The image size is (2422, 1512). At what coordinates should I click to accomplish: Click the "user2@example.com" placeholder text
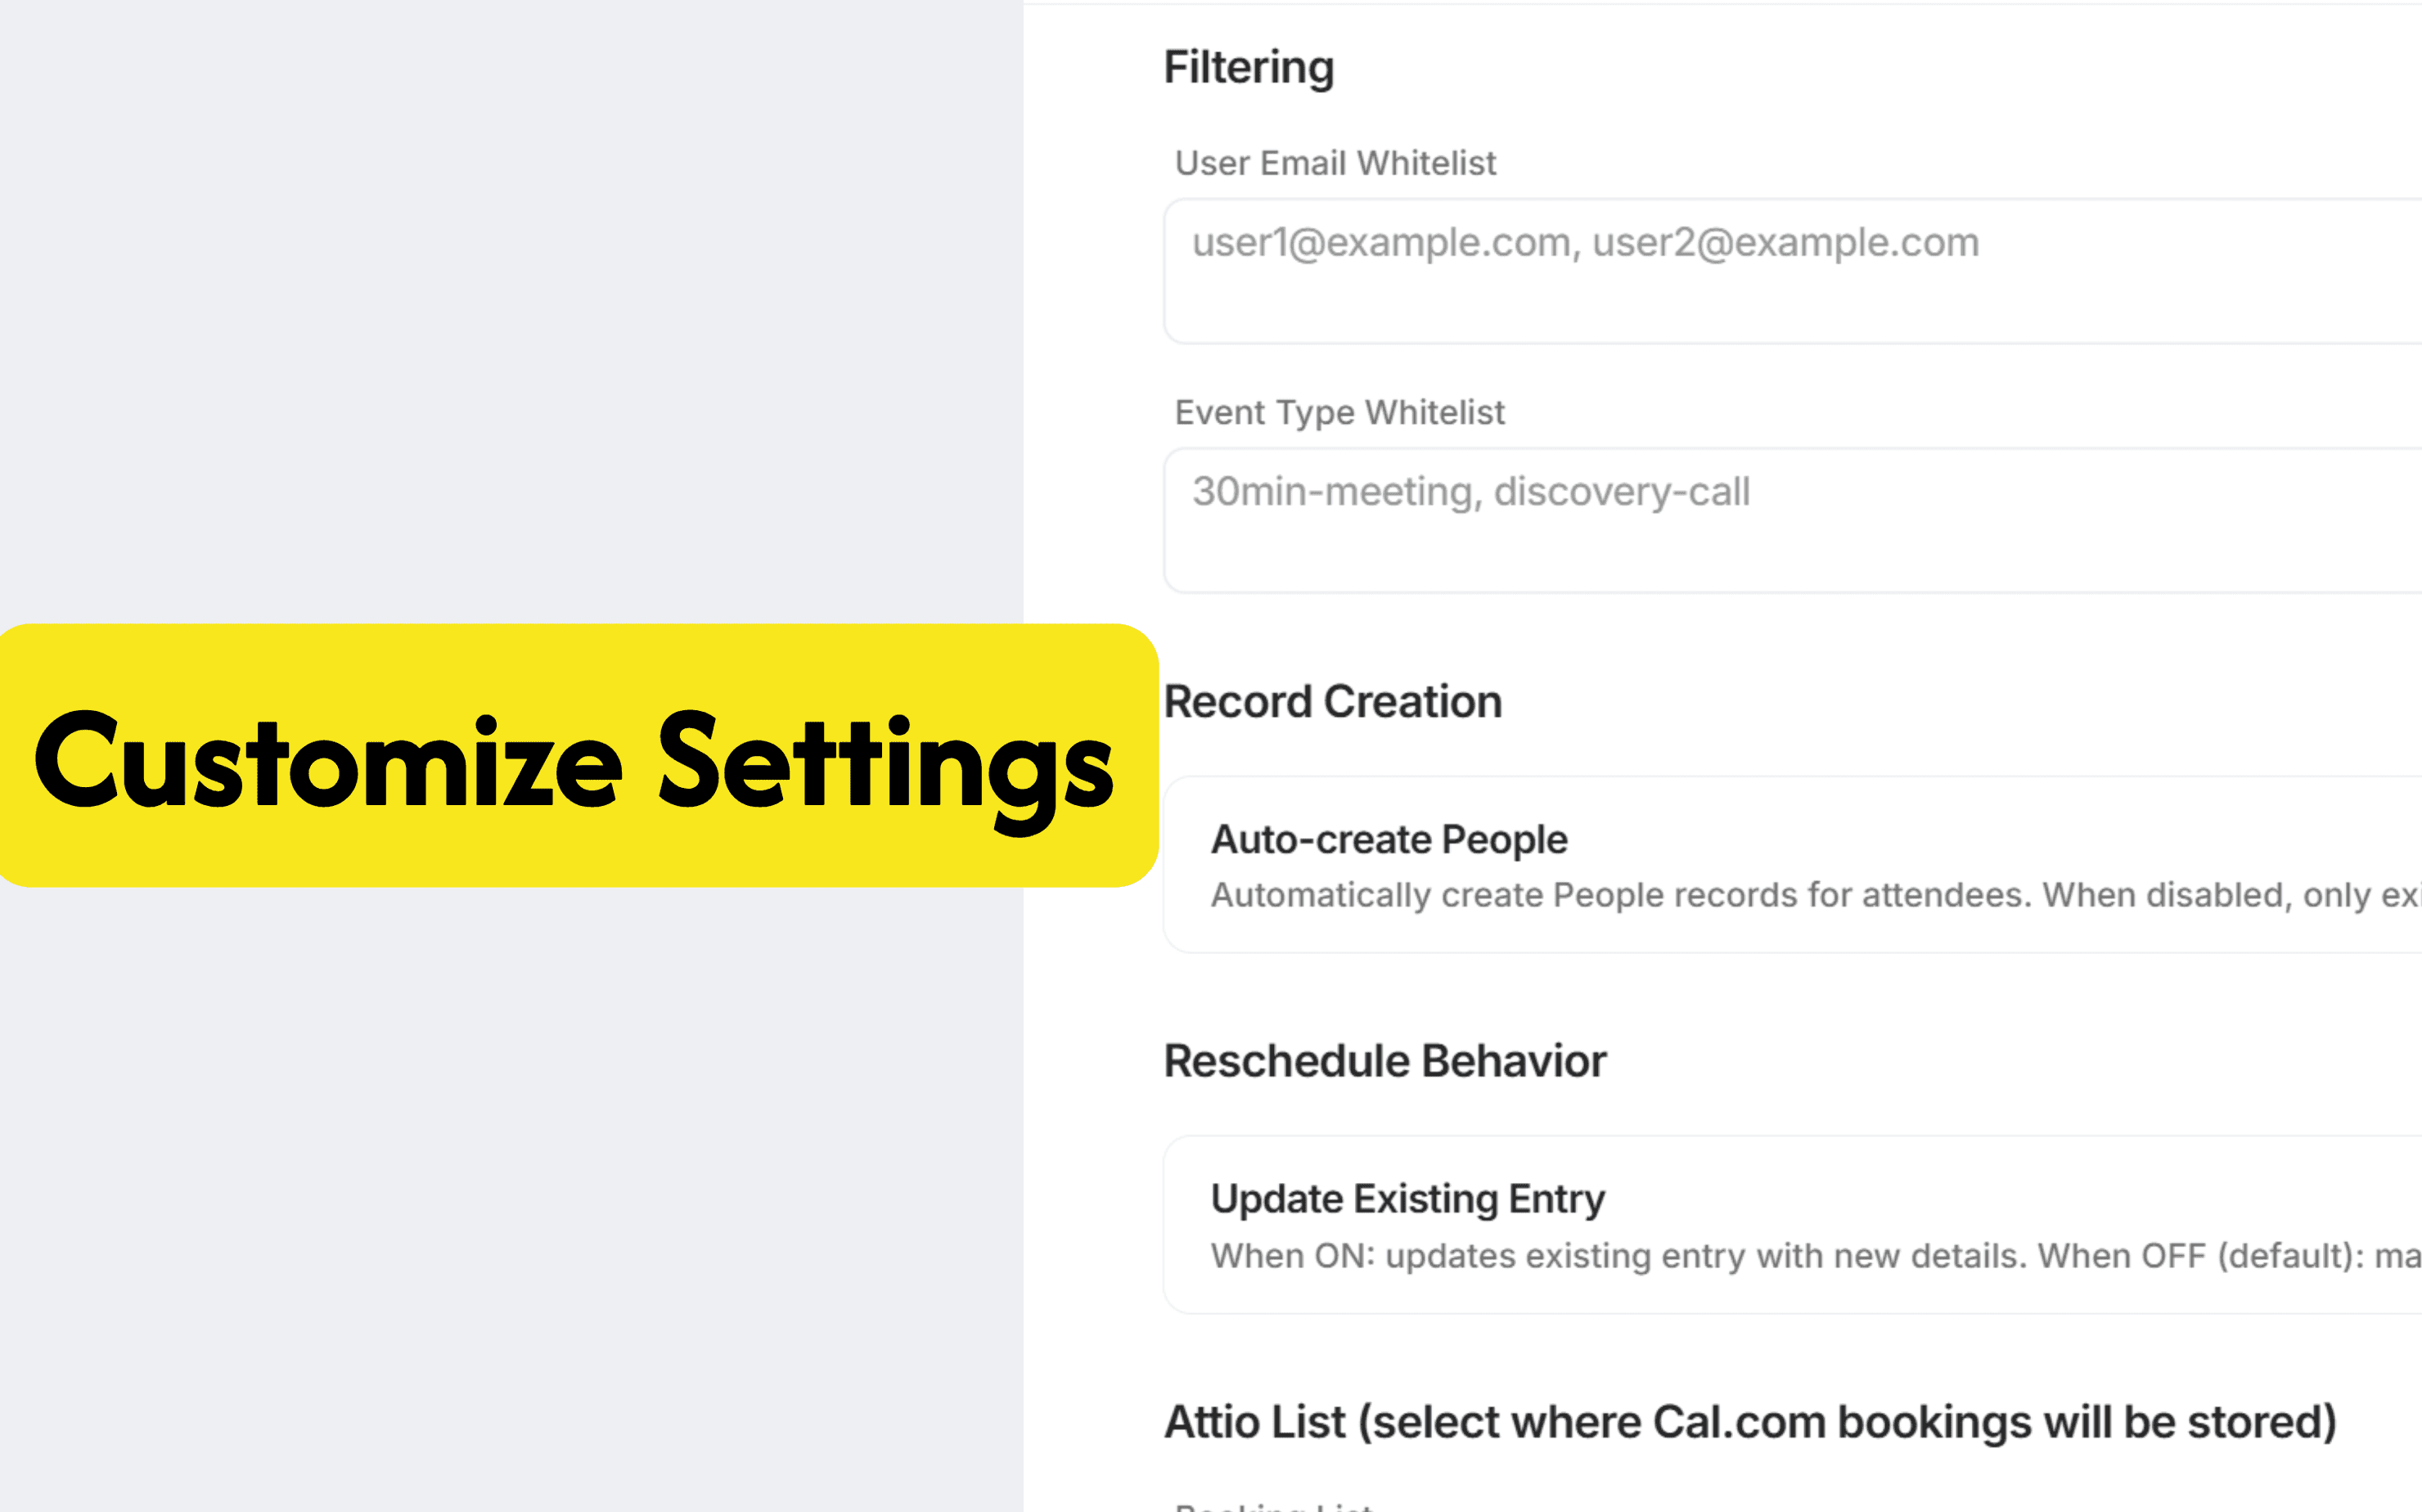[x=1784, y=243]
